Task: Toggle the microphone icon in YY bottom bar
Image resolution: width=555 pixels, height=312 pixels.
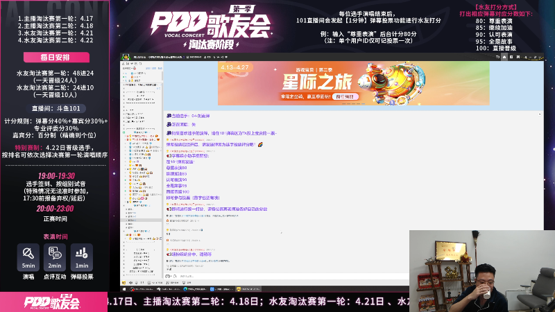Action: point(136,283)
